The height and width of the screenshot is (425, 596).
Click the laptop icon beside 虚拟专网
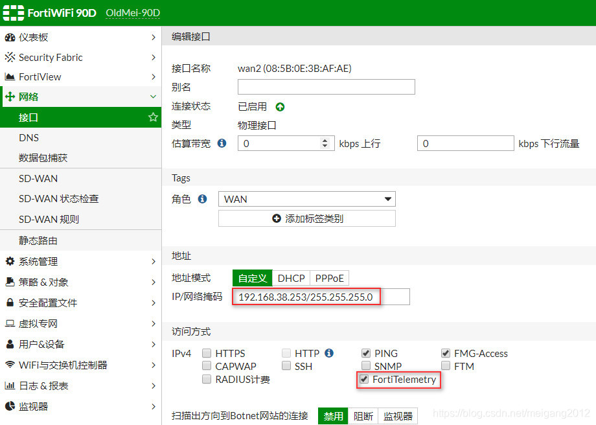10,323
